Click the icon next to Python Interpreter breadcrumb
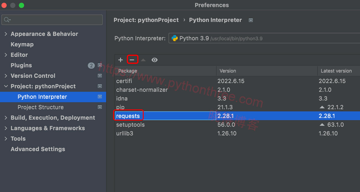The width and height of the screenshot is (360, 192). coord(251,20)
